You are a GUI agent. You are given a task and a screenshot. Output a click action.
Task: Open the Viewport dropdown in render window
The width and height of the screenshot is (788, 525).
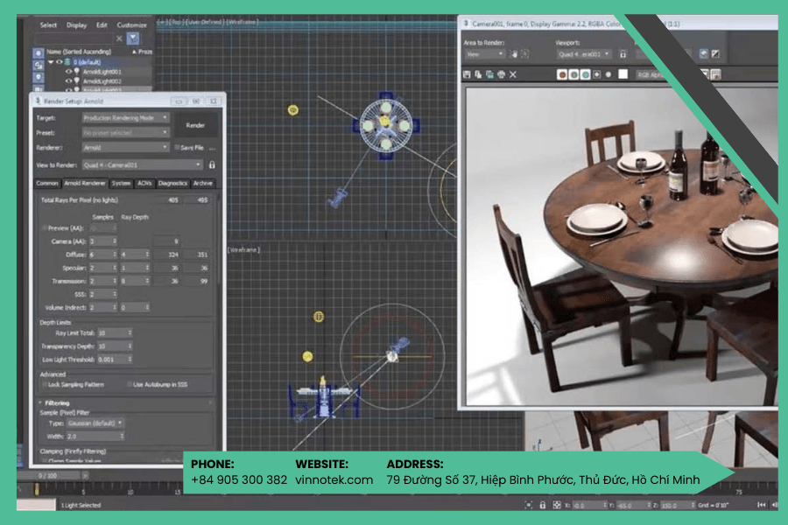point(584,53)
